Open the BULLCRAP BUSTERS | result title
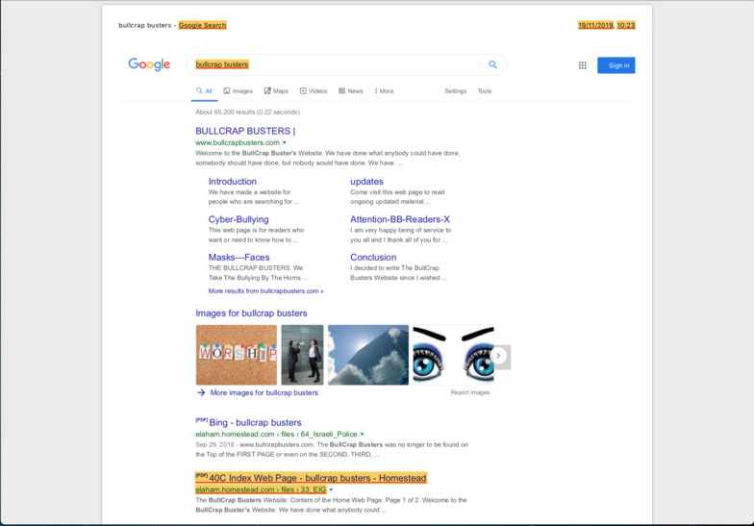 [x=245, y=131]
